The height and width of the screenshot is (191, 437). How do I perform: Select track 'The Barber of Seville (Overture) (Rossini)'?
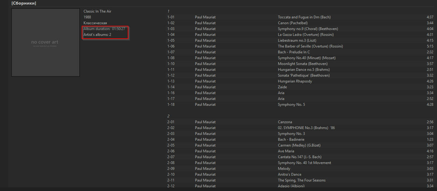[x=300, y=46]
